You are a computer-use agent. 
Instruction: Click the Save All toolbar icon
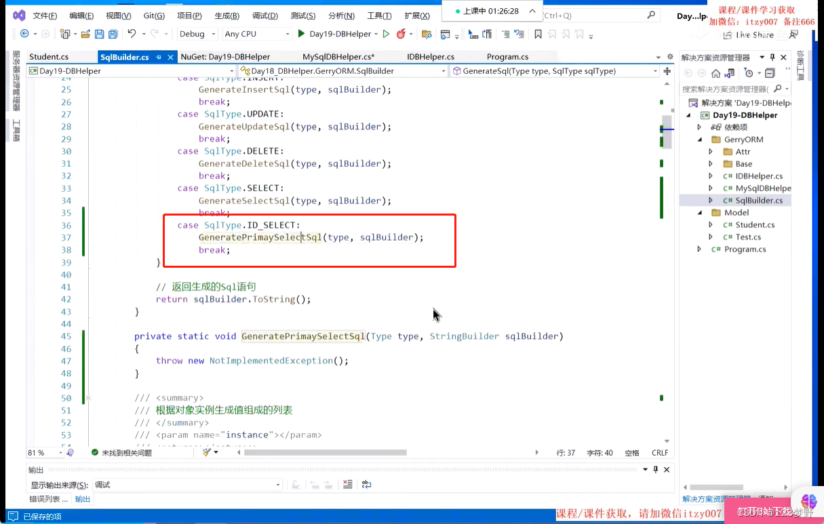pyautogui.click(x=113, y=34)
